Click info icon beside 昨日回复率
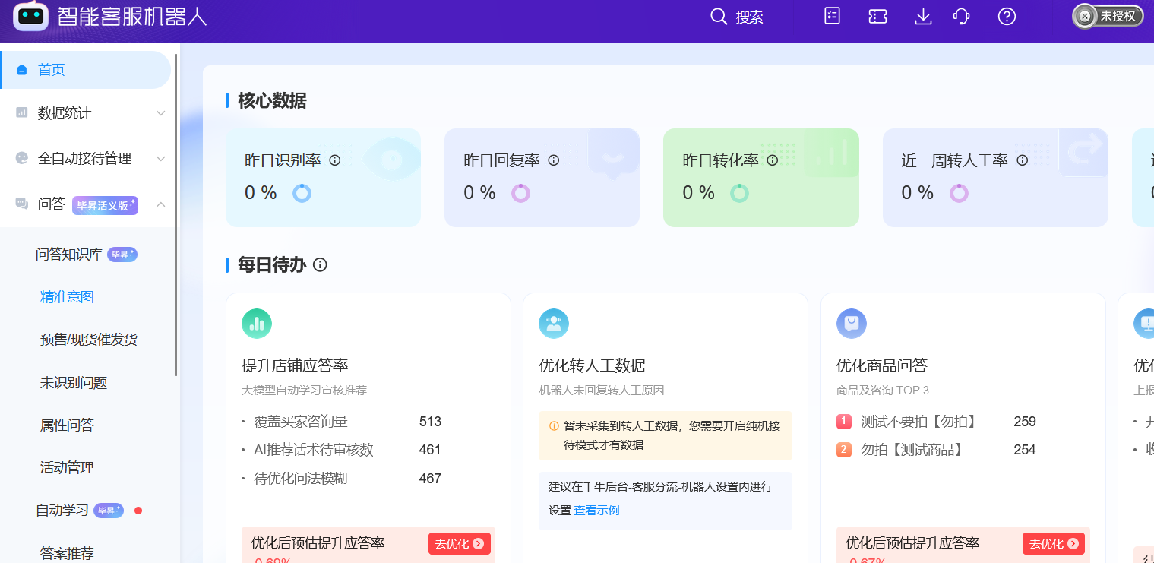The height and width of the screenshot is (563, 1154). pos(554,160)
